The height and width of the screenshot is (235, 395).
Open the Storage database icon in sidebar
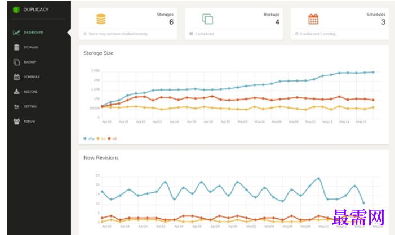17,47
